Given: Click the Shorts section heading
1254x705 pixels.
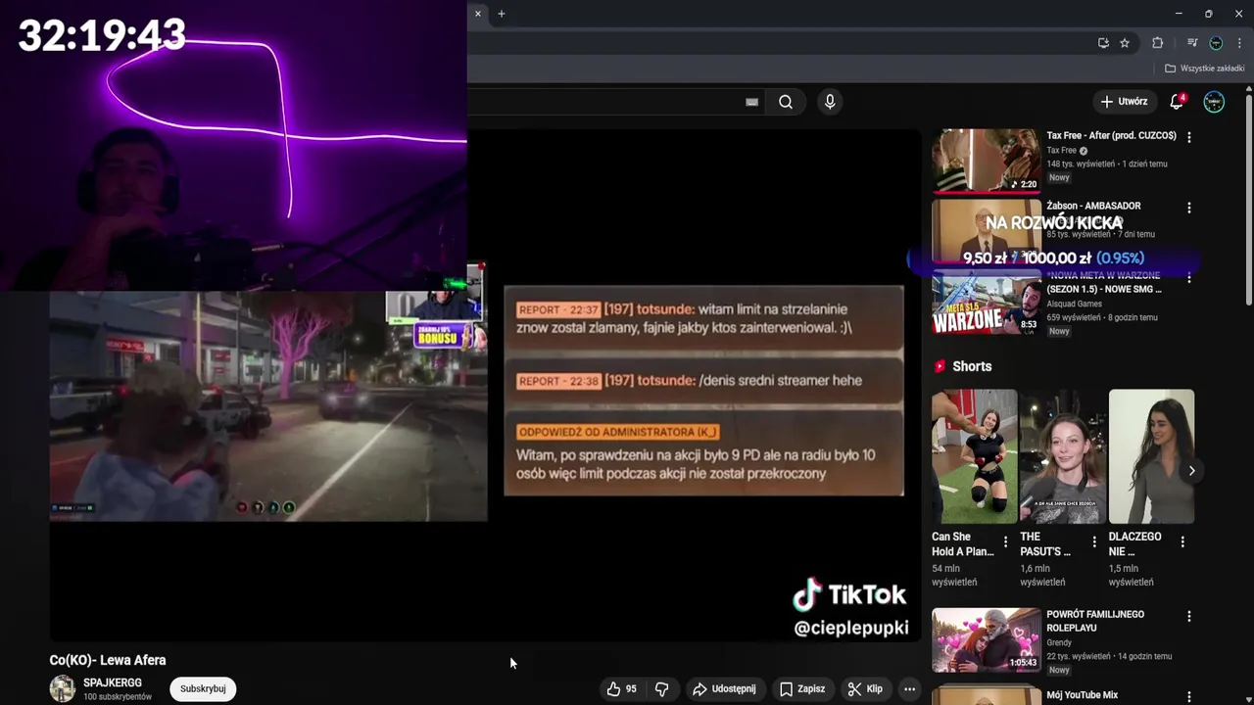Looking at the screenshot, I should (x=972, y=366).
